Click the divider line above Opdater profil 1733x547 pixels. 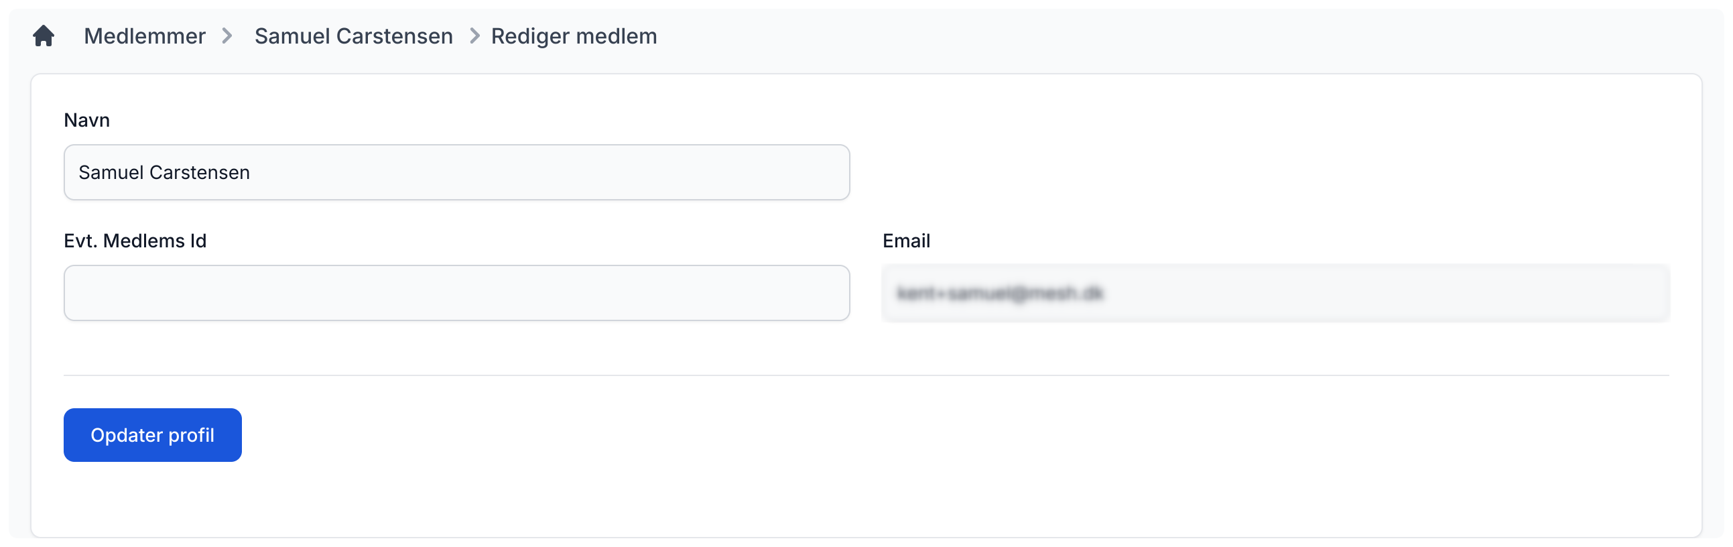(866, 375)
